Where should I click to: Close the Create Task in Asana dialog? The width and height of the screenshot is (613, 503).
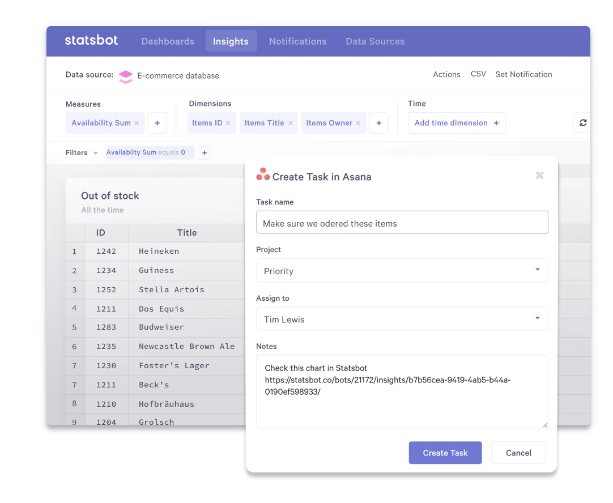pos(539,176)
